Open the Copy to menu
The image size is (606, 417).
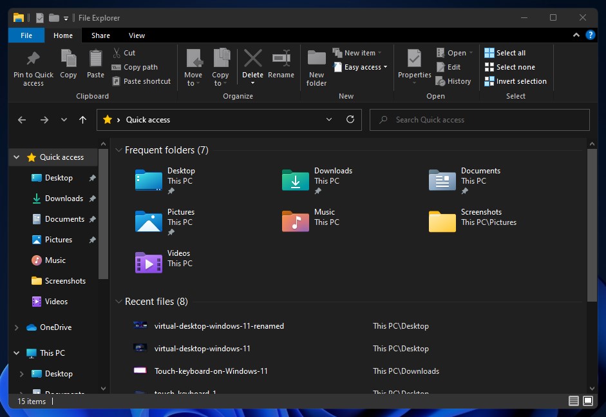221,68
